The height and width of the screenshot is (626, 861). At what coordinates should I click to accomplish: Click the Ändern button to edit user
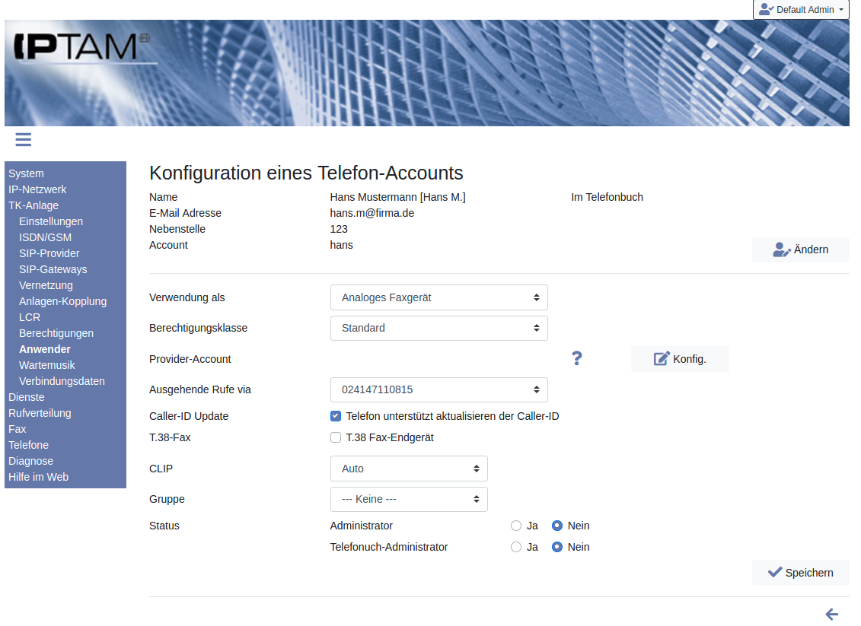point(800,249)
